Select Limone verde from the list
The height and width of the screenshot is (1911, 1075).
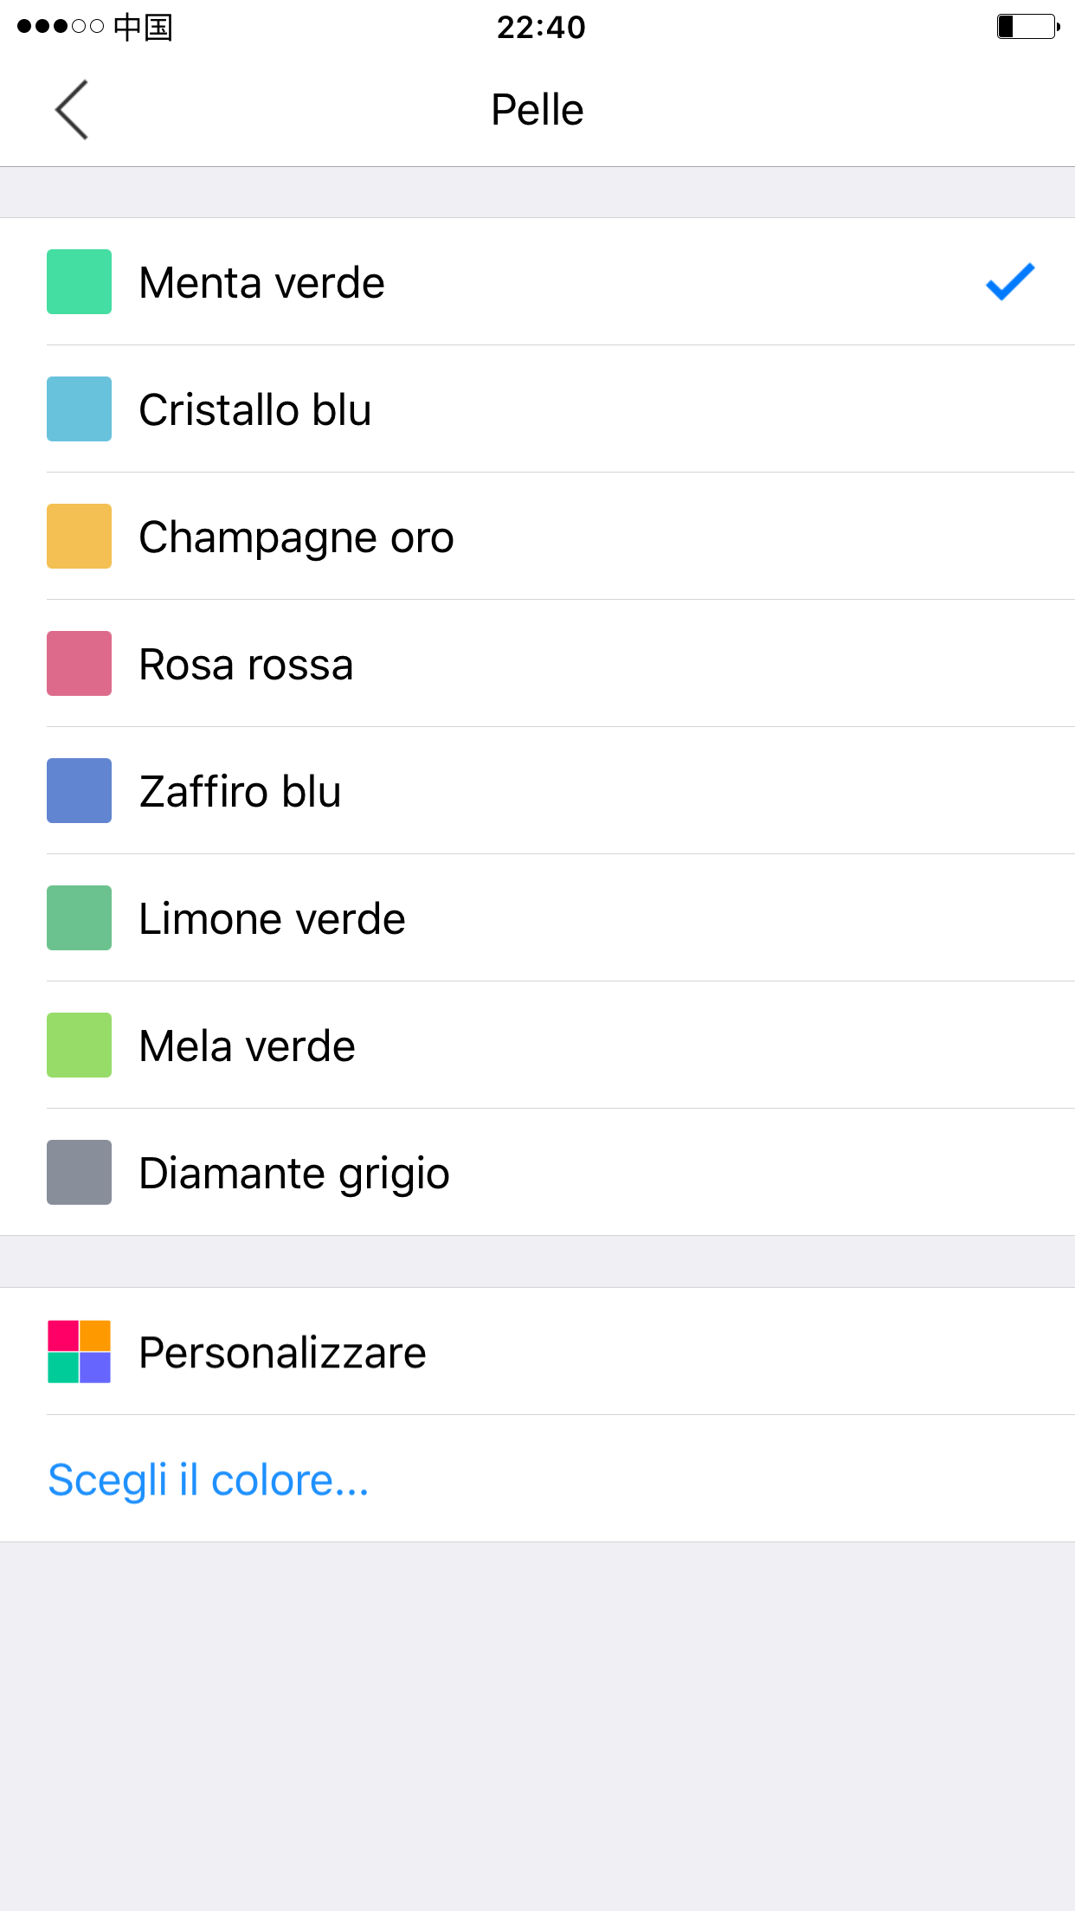click(x=537, y=917)
